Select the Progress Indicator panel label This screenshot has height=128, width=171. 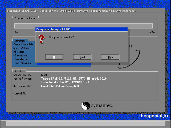click(x=25, y=18)
